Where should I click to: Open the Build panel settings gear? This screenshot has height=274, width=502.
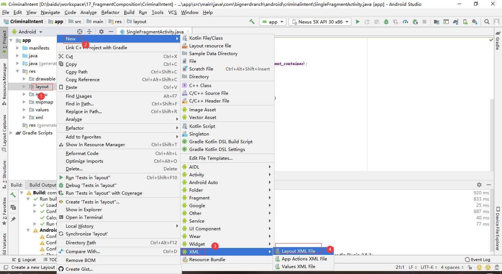coord(479,185)
